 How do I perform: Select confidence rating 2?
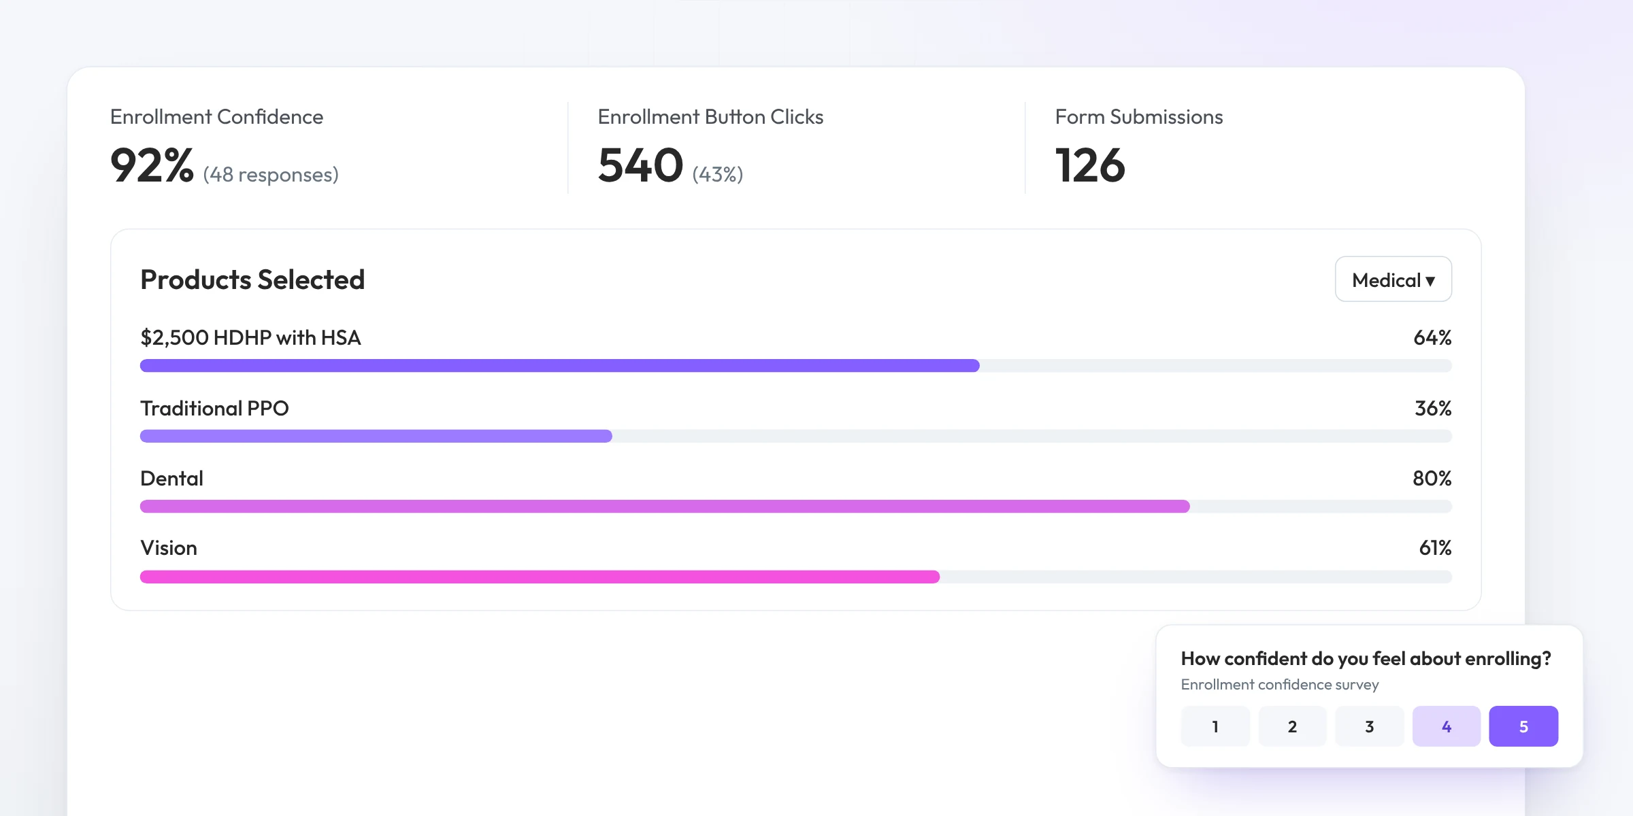pos(1292,726)
